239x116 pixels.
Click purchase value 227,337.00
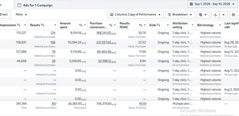pos(106,42)
